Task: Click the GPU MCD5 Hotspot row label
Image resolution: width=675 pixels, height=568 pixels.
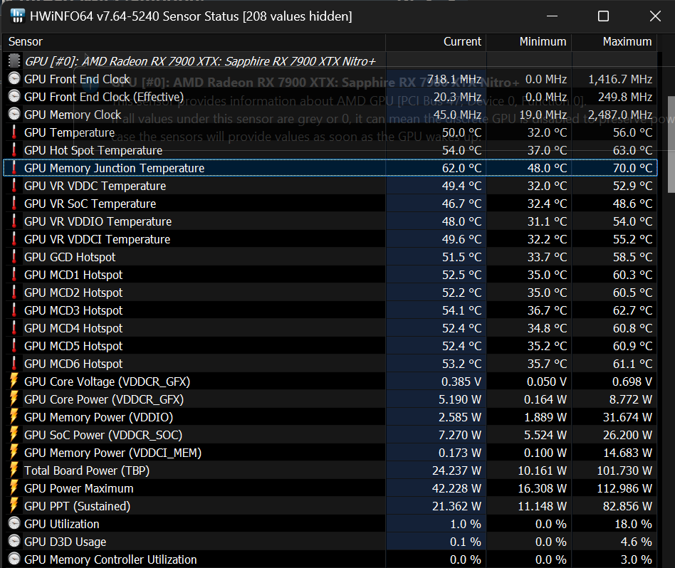Action: 73,346
